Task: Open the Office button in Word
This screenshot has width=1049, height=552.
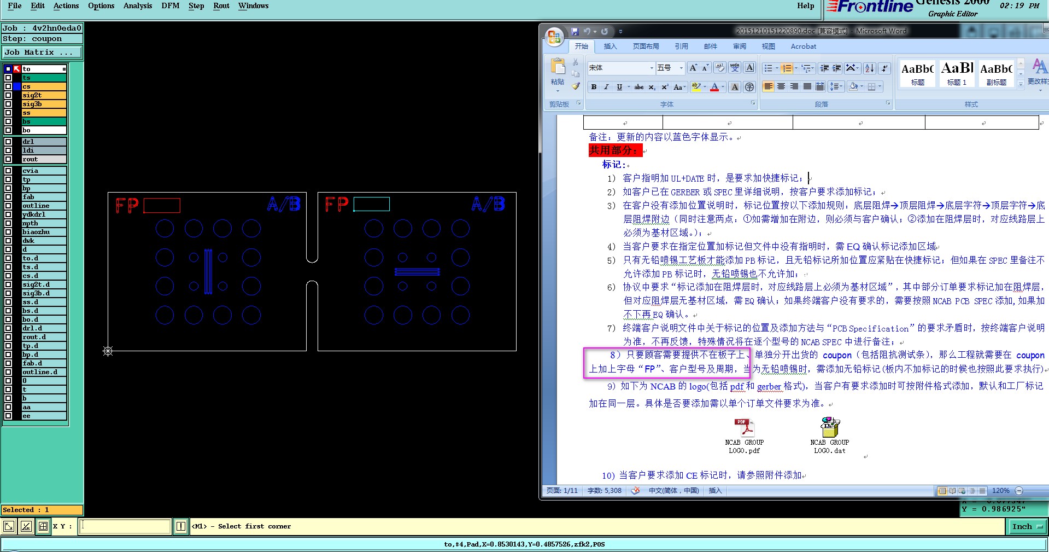Action: pyautogui.click(x=554, y=37)
